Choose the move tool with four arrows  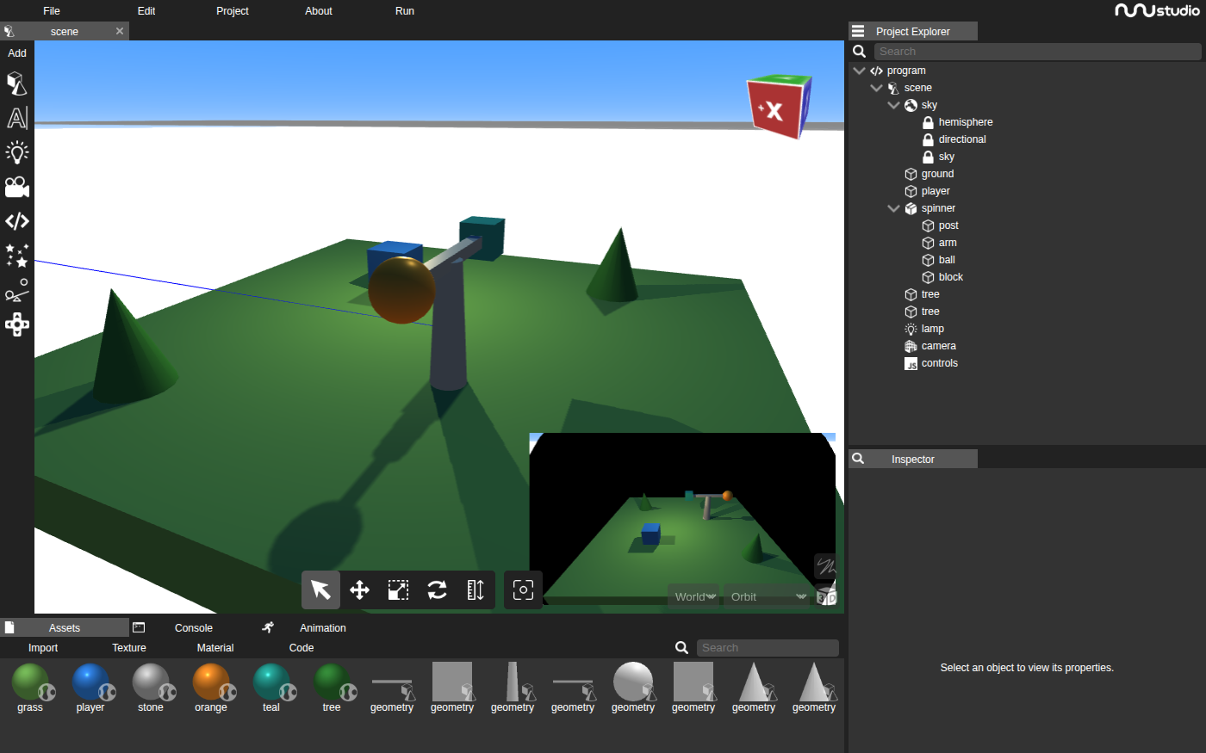click(359, 589)
